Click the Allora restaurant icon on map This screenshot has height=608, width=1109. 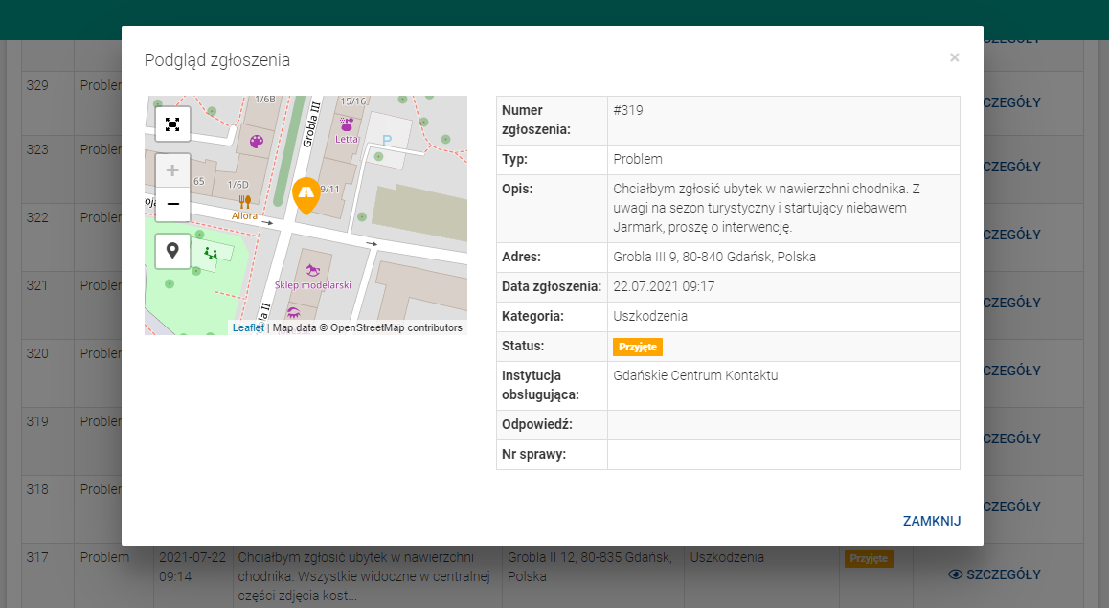[245, 201]
